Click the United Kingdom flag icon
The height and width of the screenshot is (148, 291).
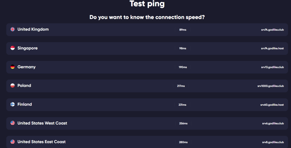point(13,29)
